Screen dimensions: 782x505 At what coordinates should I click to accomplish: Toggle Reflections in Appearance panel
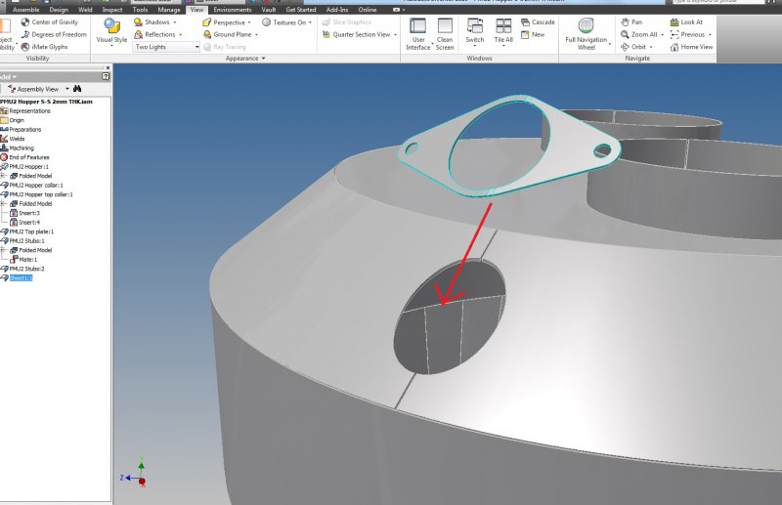[154, 34]
